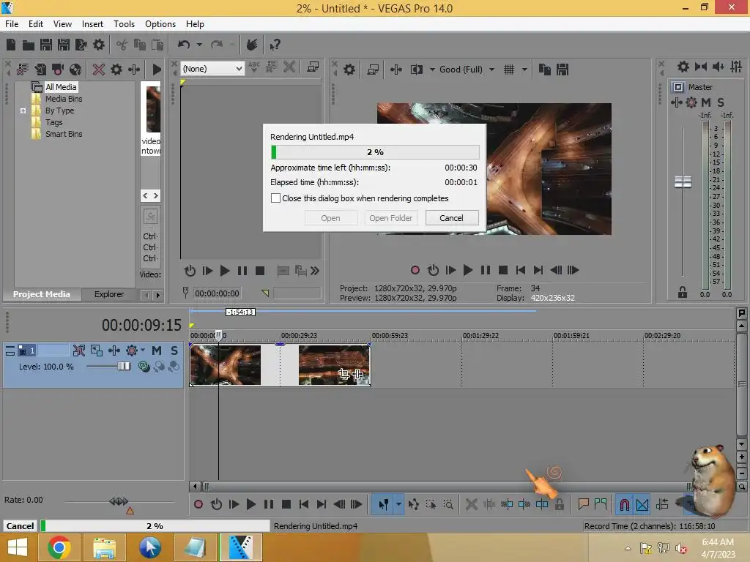The width and height of the screenshot is (750, 562).
Task: Open the Edit menu
Action: pyautogui.click(x=35, y=24)
